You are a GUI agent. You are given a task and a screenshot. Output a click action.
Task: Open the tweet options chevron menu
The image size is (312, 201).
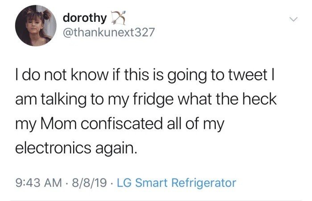[x=293, y=19]
